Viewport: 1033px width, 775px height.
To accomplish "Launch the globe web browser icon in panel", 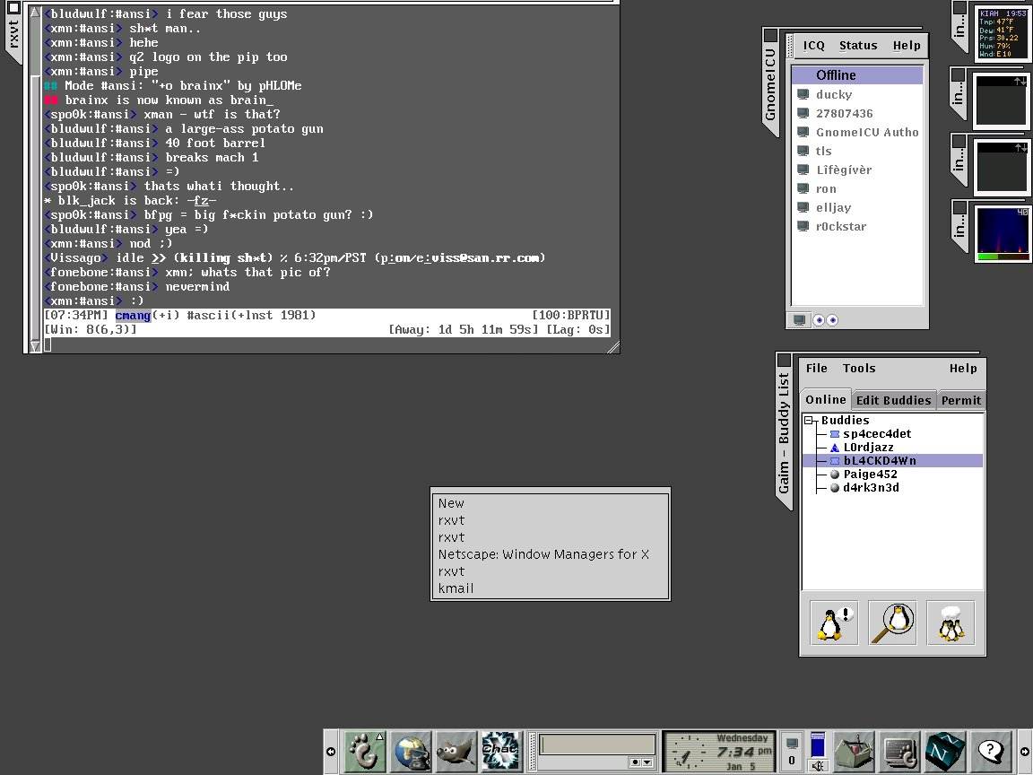I will point(411,752).
